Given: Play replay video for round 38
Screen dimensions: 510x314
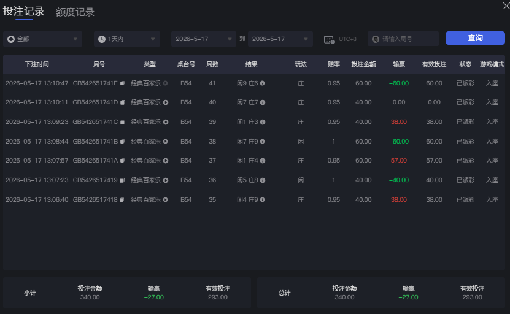Looking at the screenshot, I should (166, 142).
